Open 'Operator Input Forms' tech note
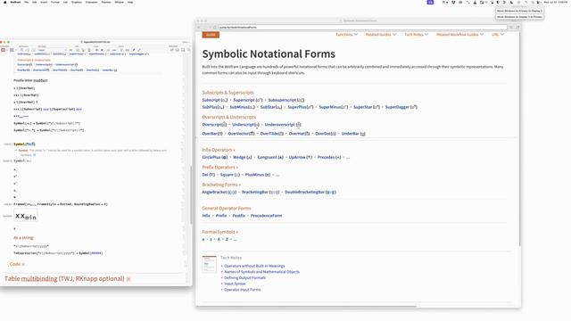This screenshot has width=571, height=321. tap(242, 290)
